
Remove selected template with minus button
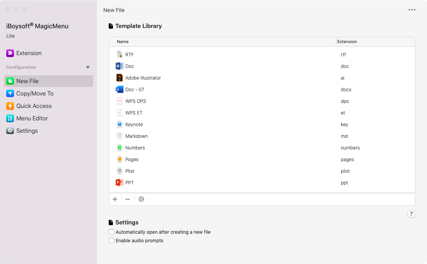click(x=128, y=199)
